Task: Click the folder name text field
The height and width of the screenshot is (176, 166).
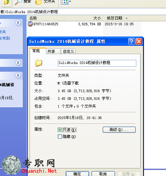Action: (x=97, y=63)
